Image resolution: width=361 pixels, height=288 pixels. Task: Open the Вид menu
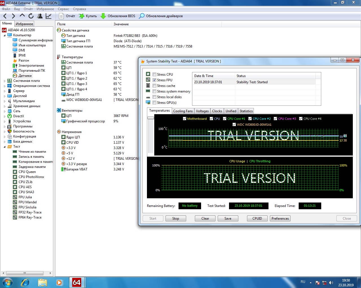pyautogui.click(x=17, y=9)
